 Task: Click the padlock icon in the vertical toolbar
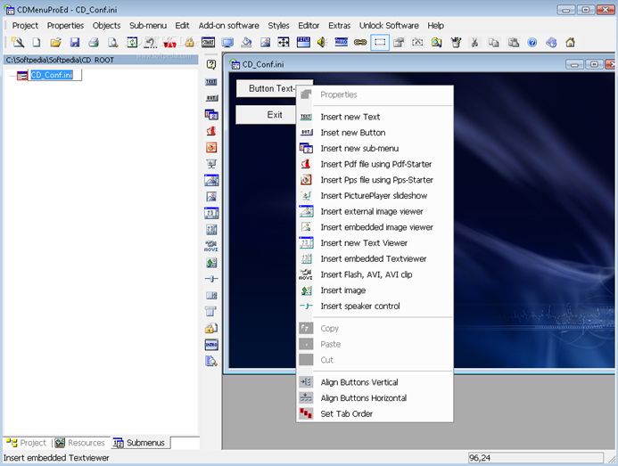click(211, 328)
